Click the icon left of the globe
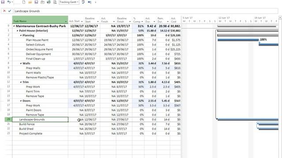 coord(42,2)
